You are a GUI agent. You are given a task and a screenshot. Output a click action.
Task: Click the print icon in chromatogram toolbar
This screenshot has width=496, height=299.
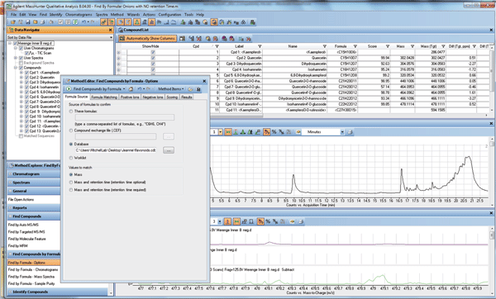point(350,132)
